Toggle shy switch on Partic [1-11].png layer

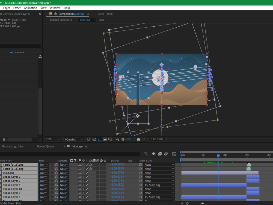point(80,165)
